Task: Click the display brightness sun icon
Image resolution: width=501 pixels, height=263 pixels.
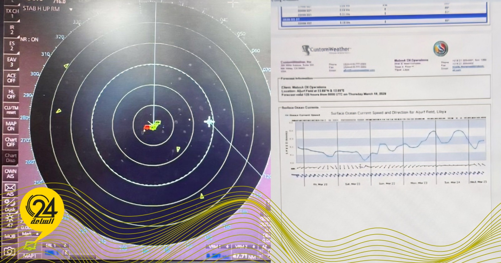Action: click(x=10, y=218)
